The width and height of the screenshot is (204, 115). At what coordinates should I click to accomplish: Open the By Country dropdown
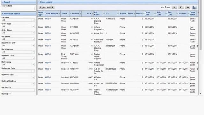point(33,65)
